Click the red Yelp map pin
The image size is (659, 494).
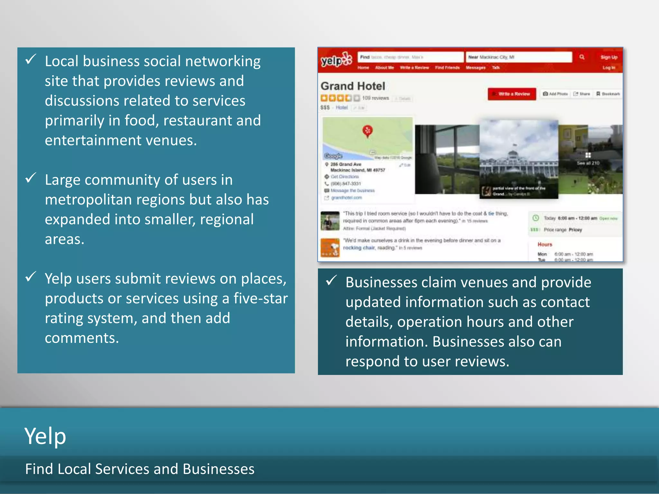[367, 131]
